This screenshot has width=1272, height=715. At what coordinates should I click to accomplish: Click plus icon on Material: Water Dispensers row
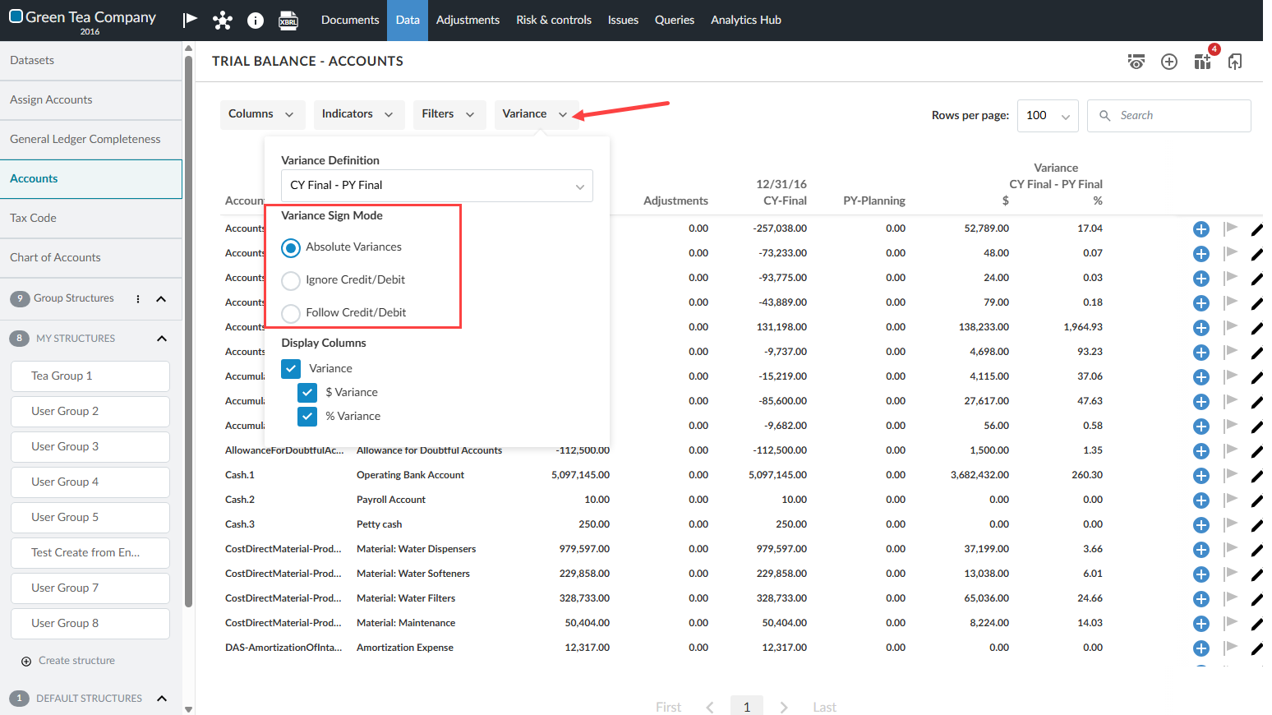point(1201,550)
